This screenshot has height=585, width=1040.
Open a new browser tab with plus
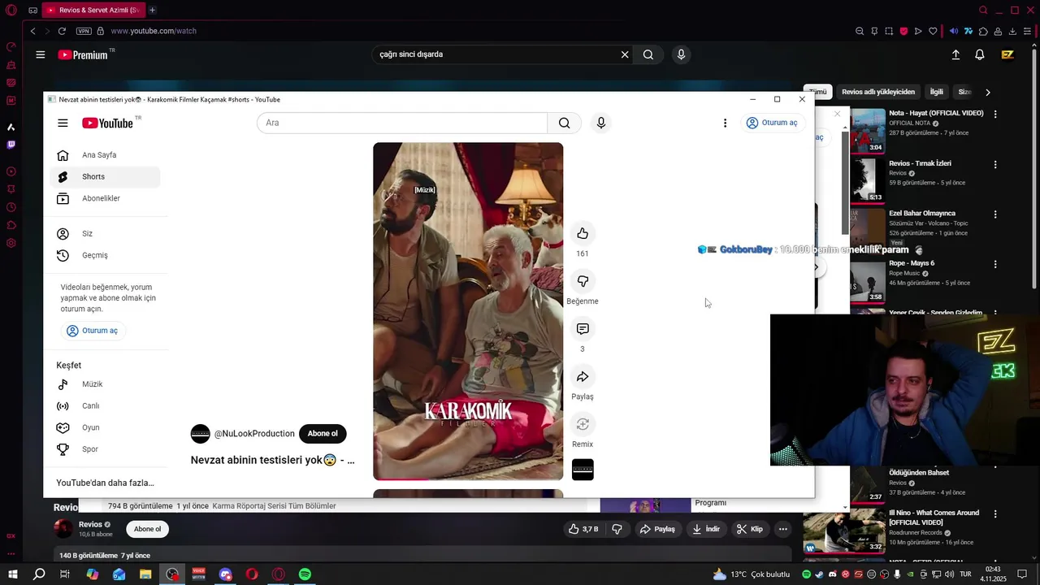click(x=152, y=10)
